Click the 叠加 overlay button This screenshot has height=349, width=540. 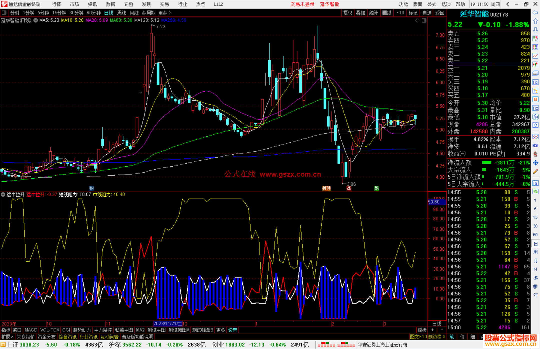tap(360, 13)
